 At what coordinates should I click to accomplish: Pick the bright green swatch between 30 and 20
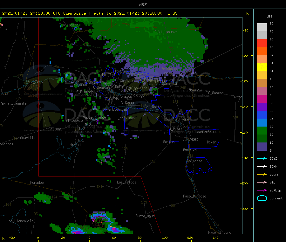click(x=262, y=130)
